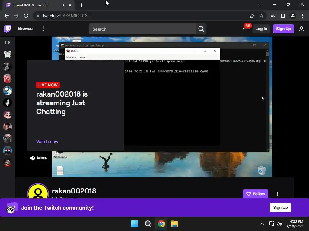Open the first sidebar channel avatar with glasses

click(8, 54)
